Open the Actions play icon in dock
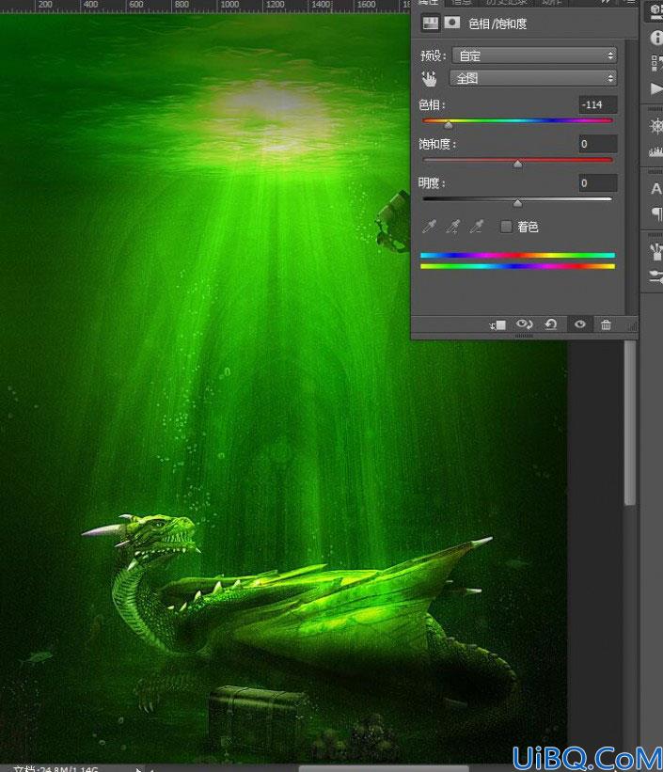The width and height of the screenshot is (663, 772). tap(656, 88)
